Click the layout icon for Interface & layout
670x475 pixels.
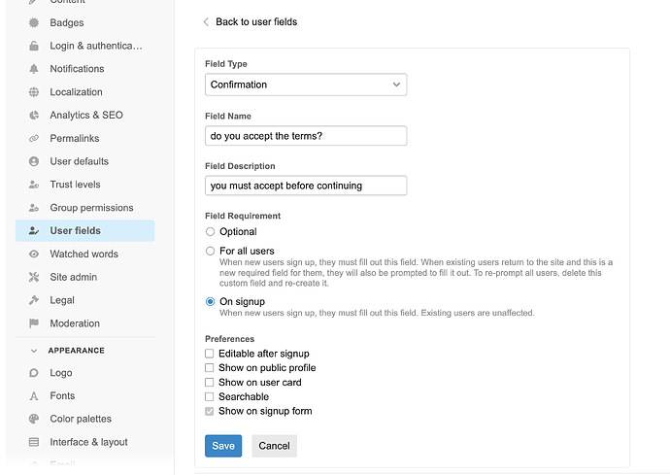tap(34, 442)
